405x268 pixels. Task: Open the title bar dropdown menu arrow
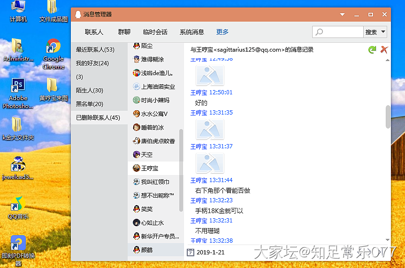tap(343, 15)
